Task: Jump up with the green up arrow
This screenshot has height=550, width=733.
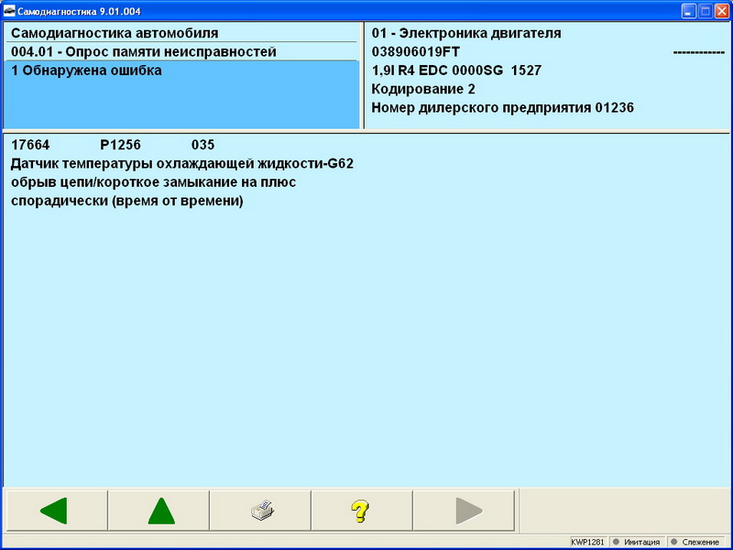Action: click(x=159, y=511)
